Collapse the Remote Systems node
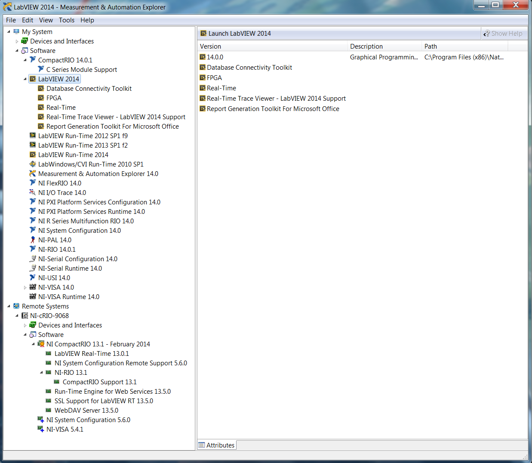This screenshot has width=532, height=463. click(x=9, y=306)
